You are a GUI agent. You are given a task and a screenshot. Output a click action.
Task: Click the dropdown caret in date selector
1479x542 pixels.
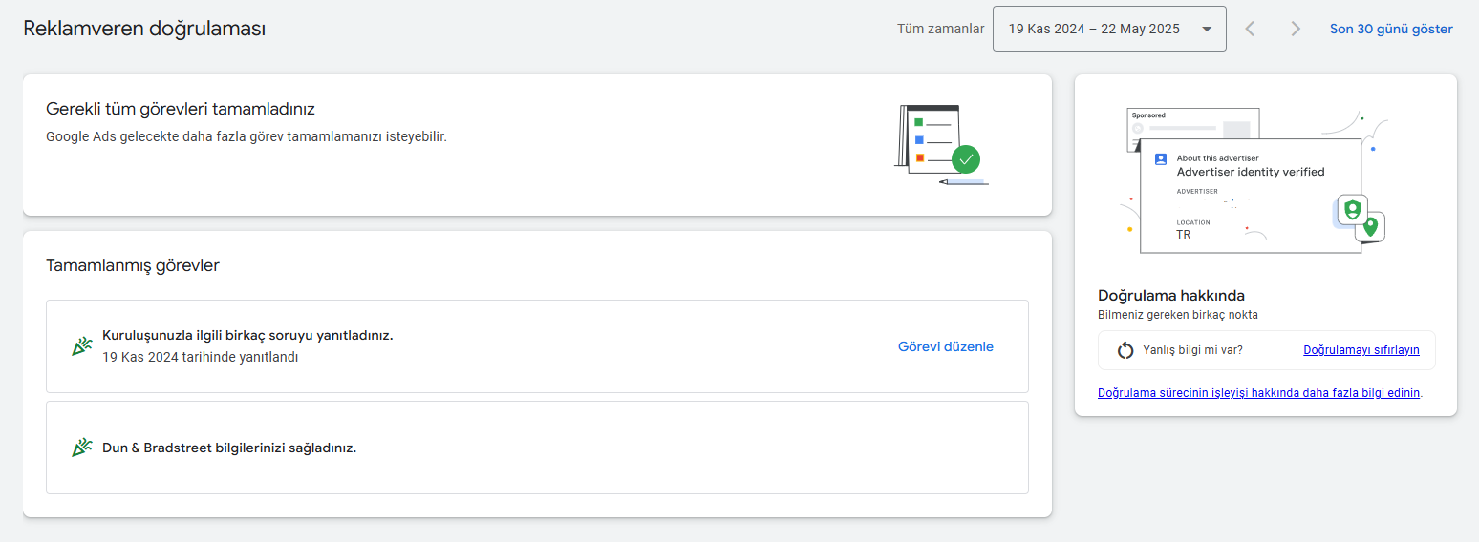pyautogui.click(x=1208, y=29)
